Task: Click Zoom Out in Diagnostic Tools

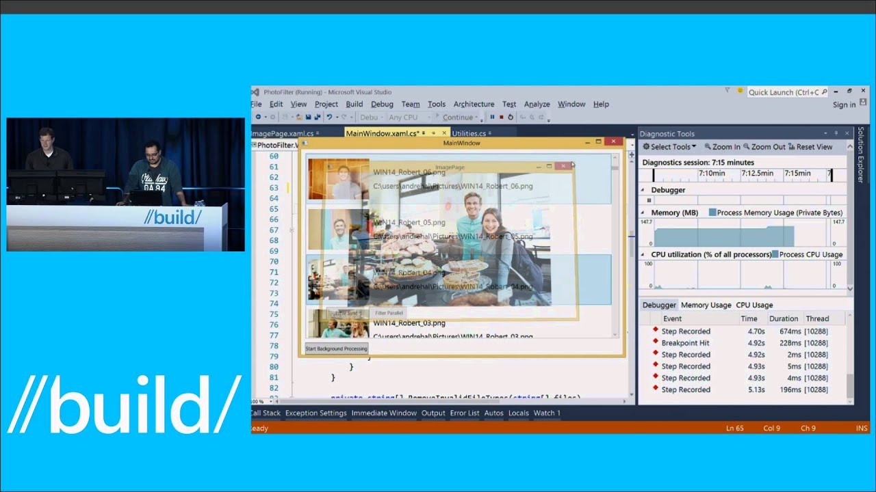Action: [x=764, y=147]
